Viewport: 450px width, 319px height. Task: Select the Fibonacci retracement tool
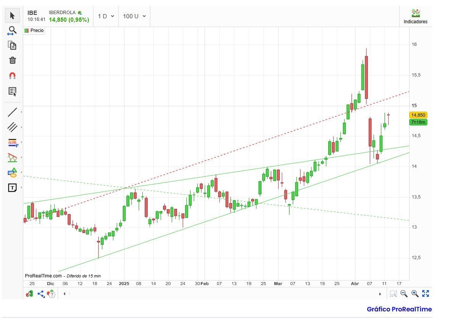(13, 143)
